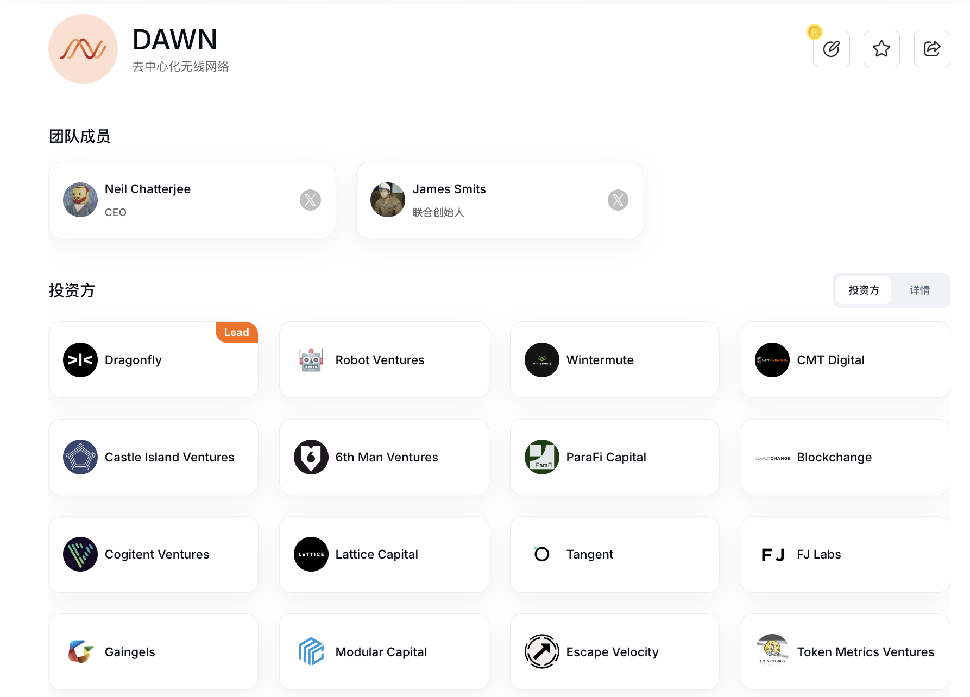The width and height of the screenshot is (970, 697).
Task: Open 6th Man Ventures name link
Action: pyautogui.click(x=387, y=457)
